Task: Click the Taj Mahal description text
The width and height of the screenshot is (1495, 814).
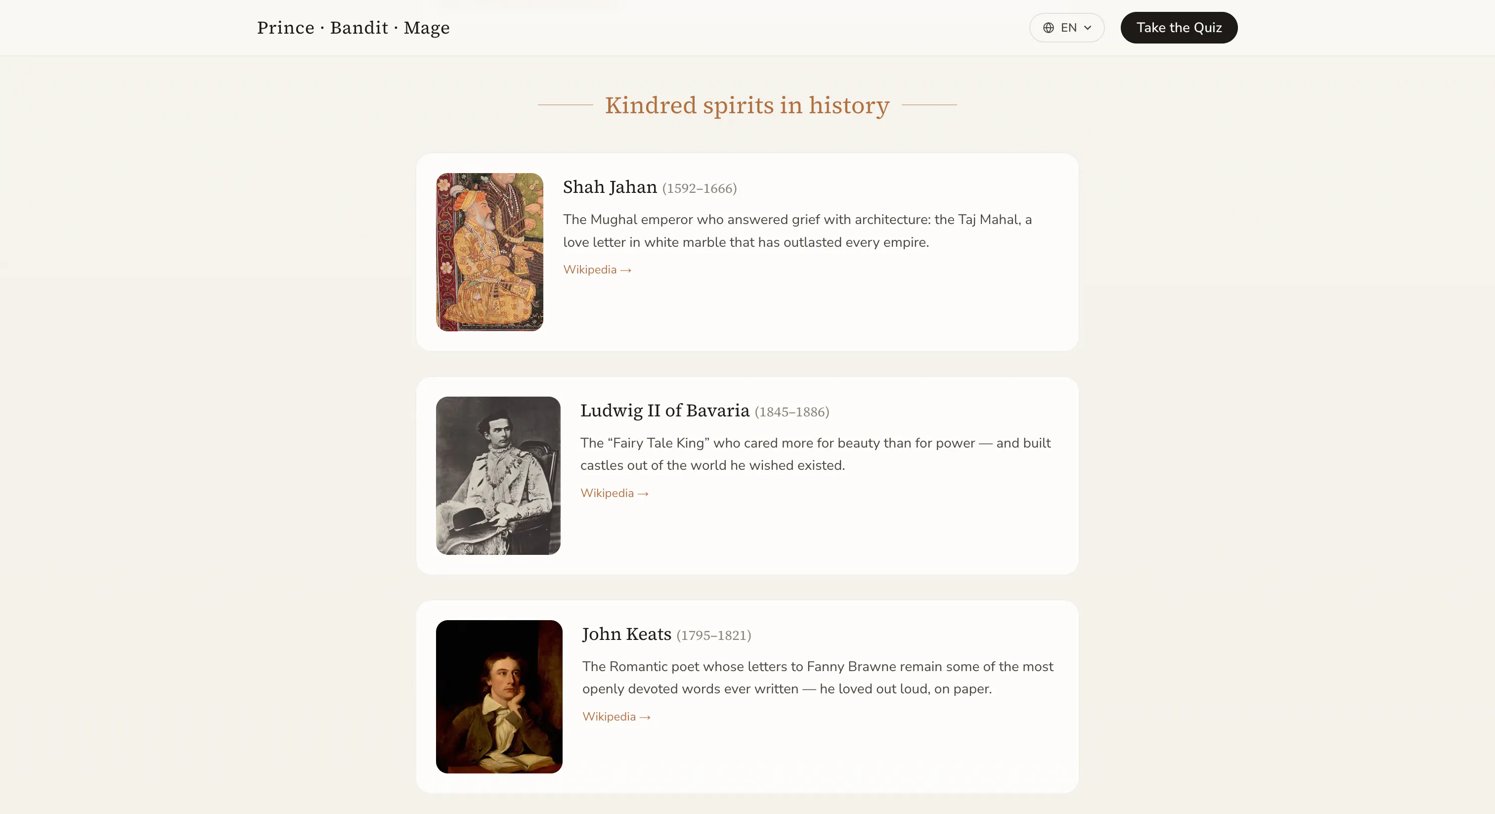Action: pyautogui.click(x=797, y=230)
